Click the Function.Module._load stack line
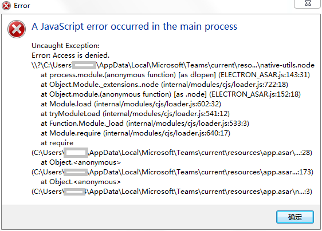 click(145, 124)
